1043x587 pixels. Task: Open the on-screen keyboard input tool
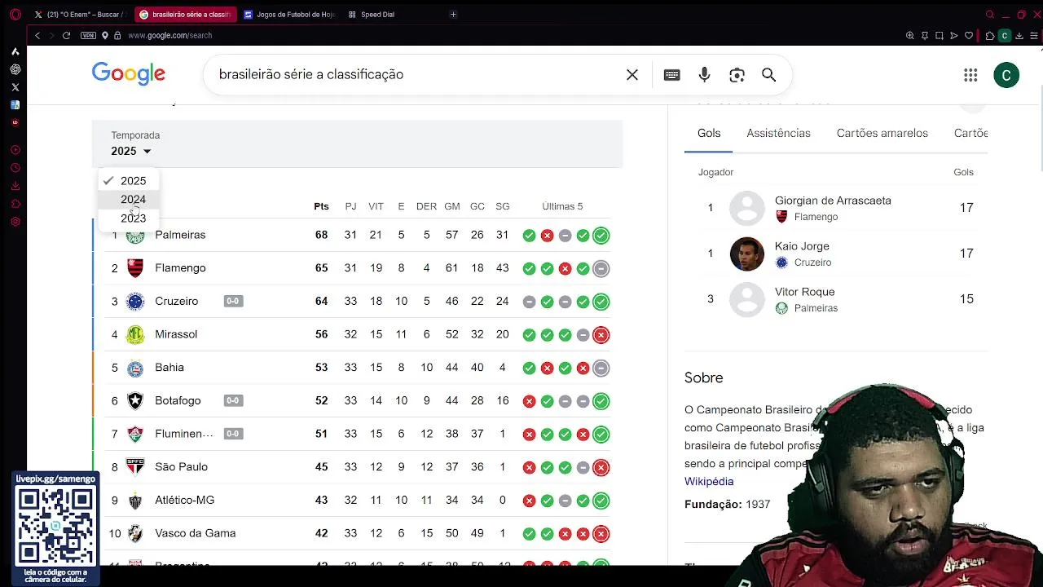tap(671, 74)
